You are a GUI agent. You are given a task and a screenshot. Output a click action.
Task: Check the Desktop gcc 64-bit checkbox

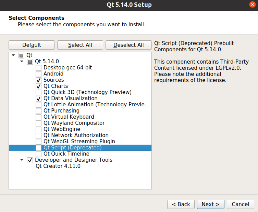click(38, 68)
